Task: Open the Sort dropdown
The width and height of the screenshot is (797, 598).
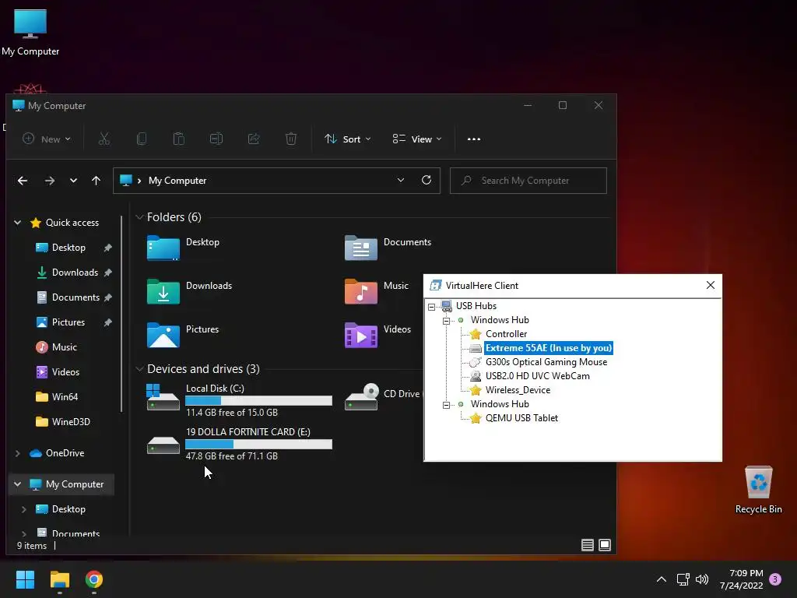Action: point(348,139)
